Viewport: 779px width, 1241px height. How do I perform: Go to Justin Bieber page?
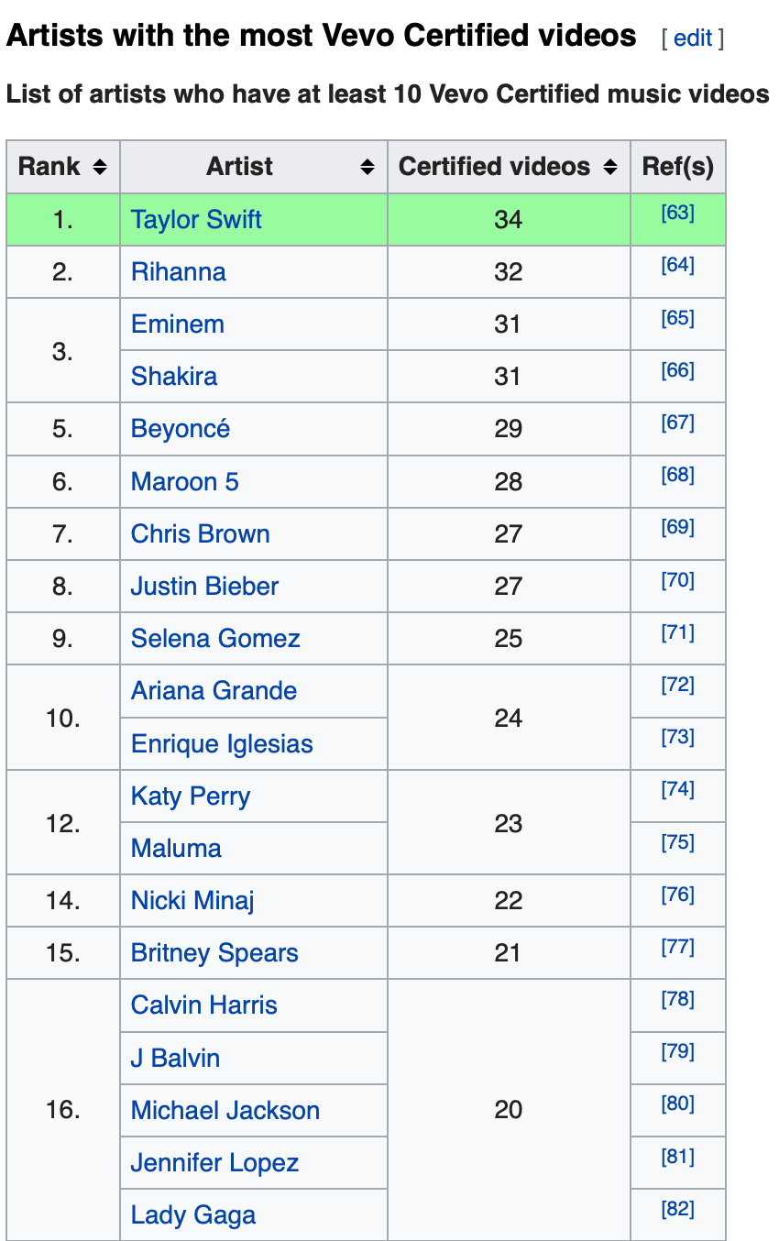pyautogui.click(x=204, y=587)
